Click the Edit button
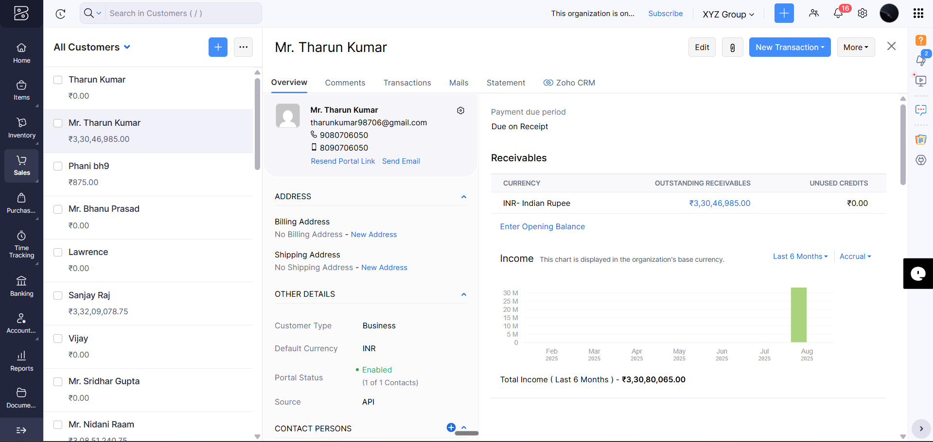Image resolution: width=933 pixels, height=442 pixels. [x=702, y=47]
